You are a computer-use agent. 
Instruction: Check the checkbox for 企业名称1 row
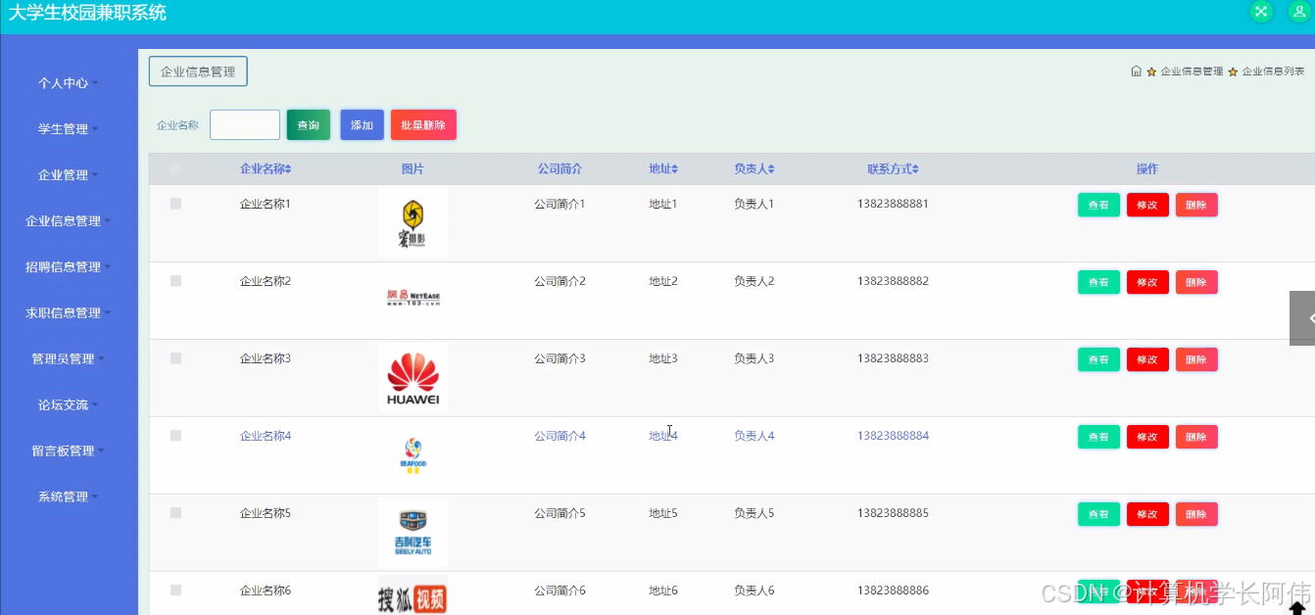tap(175, 204)
